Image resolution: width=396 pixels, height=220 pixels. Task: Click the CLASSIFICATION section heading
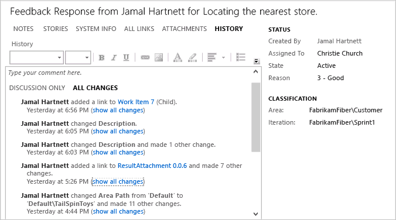pos(292,99)
